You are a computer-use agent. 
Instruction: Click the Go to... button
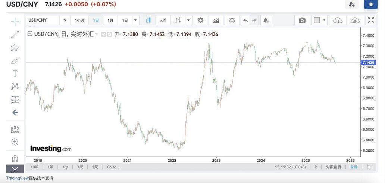tap(113, 167)
